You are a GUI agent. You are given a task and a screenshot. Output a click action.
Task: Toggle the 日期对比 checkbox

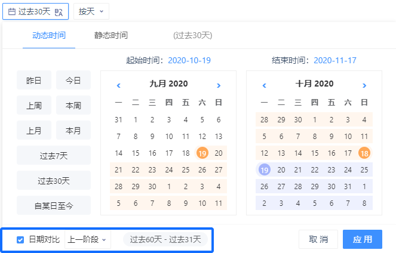(20, 240)
